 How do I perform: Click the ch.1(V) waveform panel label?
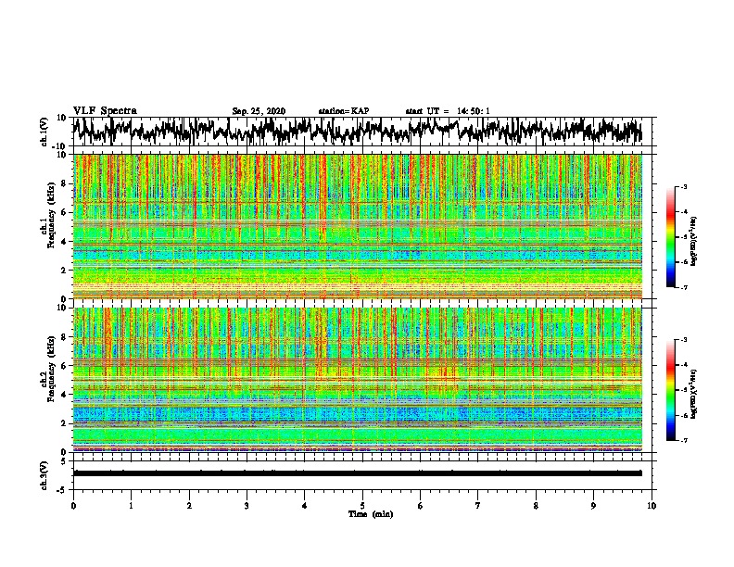(x=44, y=132)
